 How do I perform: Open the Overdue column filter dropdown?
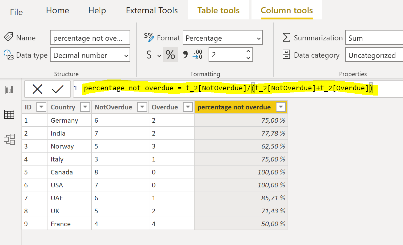pyautogui.click(x=188, y=107)
